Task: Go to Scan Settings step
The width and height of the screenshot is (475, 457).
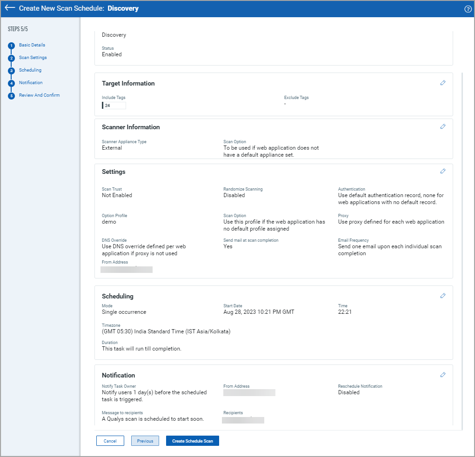Action: click(33, 58)
